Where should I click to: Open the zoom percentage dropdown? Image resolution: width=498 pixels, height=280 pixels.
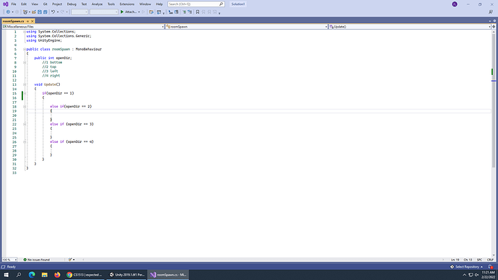[x=9, y=260]
